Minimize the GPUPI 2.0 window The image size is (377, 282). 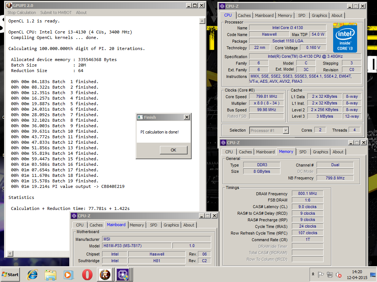coord(189,5)
